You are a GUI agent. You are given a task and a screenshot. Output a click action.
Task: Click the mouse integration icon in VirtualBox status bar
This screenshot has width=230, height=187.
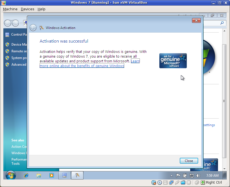pyautogui.click(x=197, y=182)
